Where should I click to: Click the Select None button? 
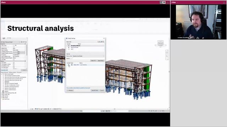click(101, 61)
